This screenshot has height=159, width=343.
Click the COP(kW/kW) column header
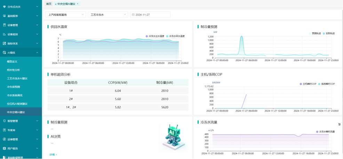pos(118,83)
